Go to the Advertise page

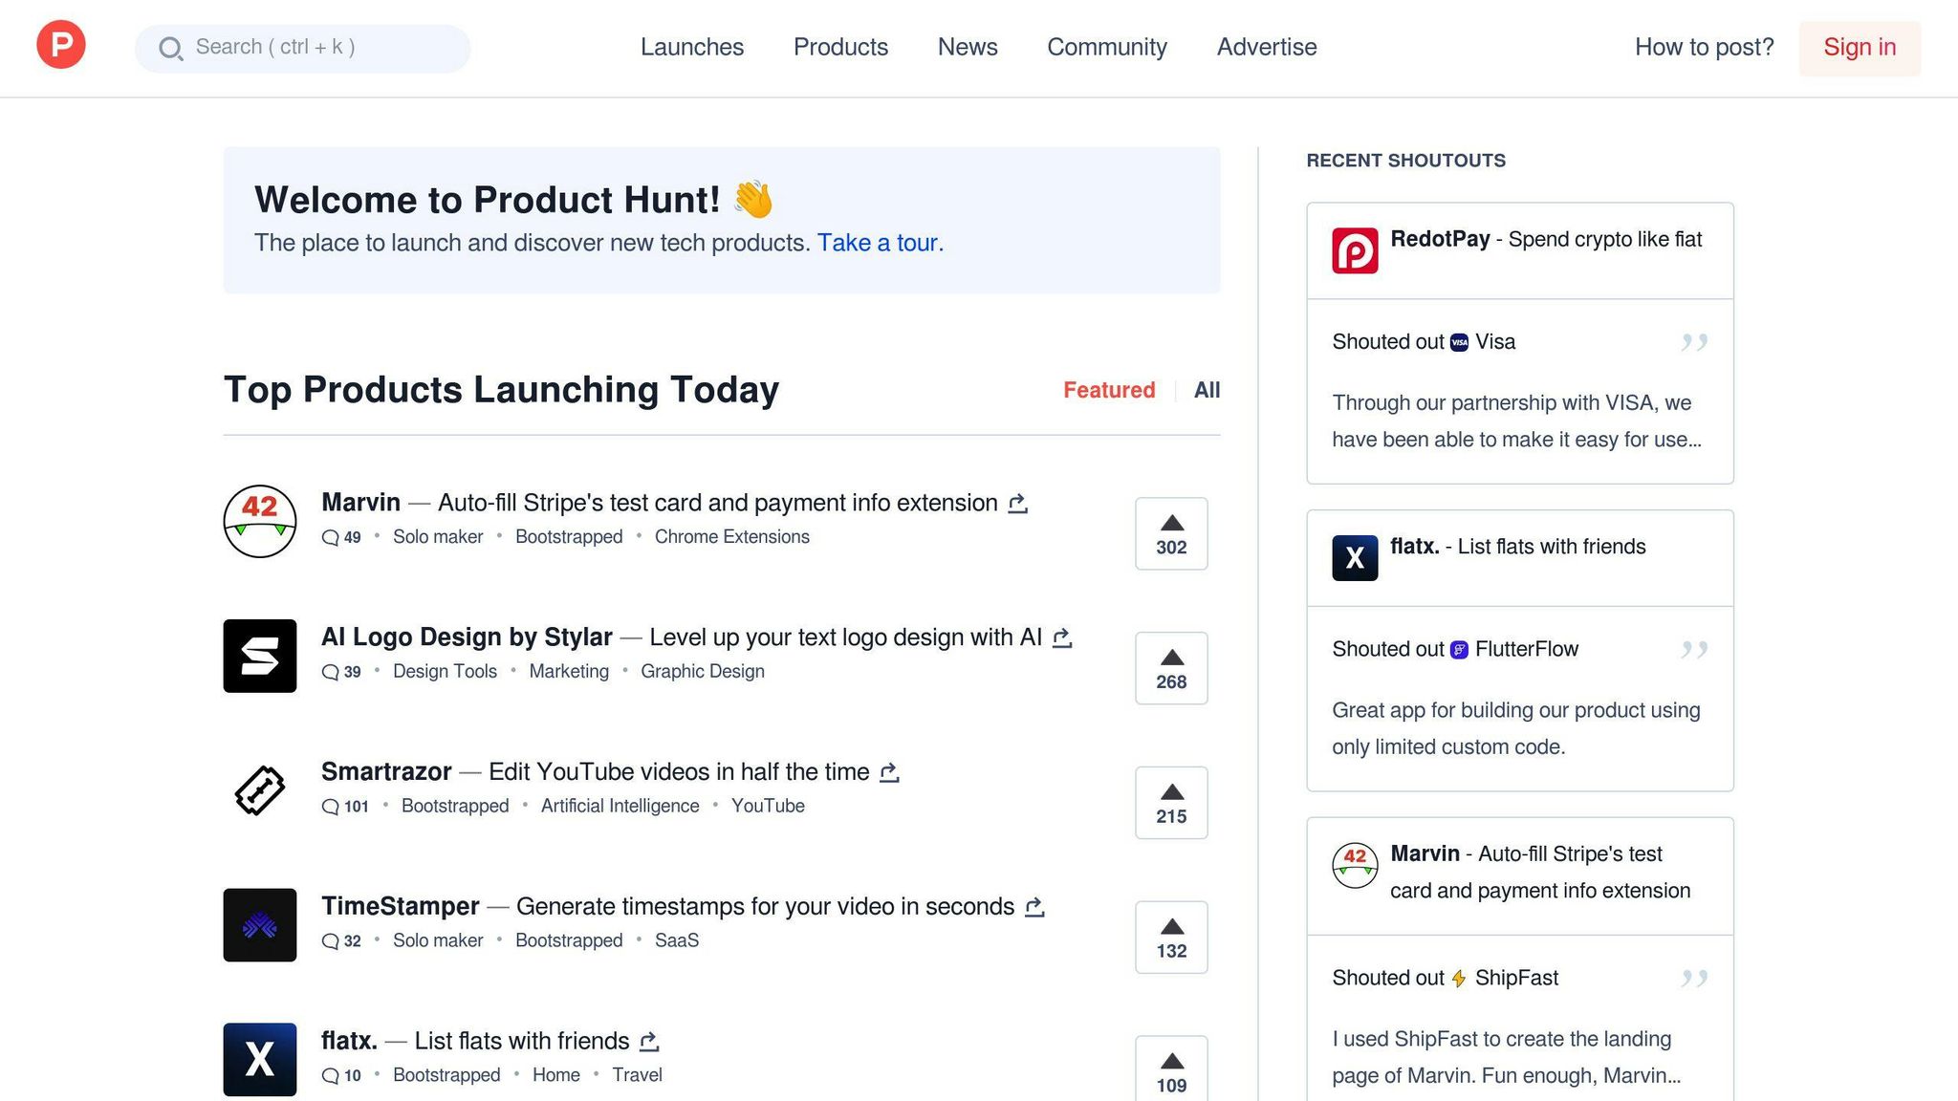pyautogui.click(x=1267, y=47)
